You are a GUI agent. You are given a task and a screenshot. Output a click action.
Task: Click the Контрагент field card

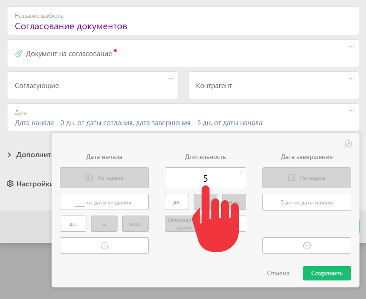click(274, 85)
